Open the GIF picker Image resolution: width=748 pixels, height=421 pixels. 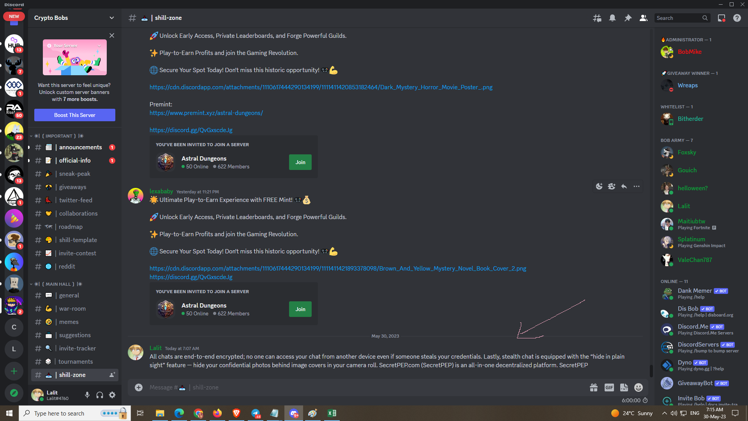pos(609,387)
